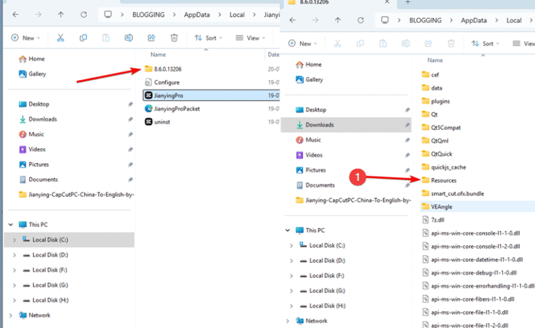Expand Local Disk (H:) in right window
Screen dimensions: 535x328
click(291, 306)
